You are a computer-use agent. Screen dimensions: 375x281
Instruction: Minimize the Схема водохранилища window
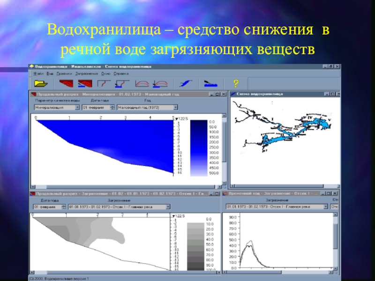click(x=327, y=94)
